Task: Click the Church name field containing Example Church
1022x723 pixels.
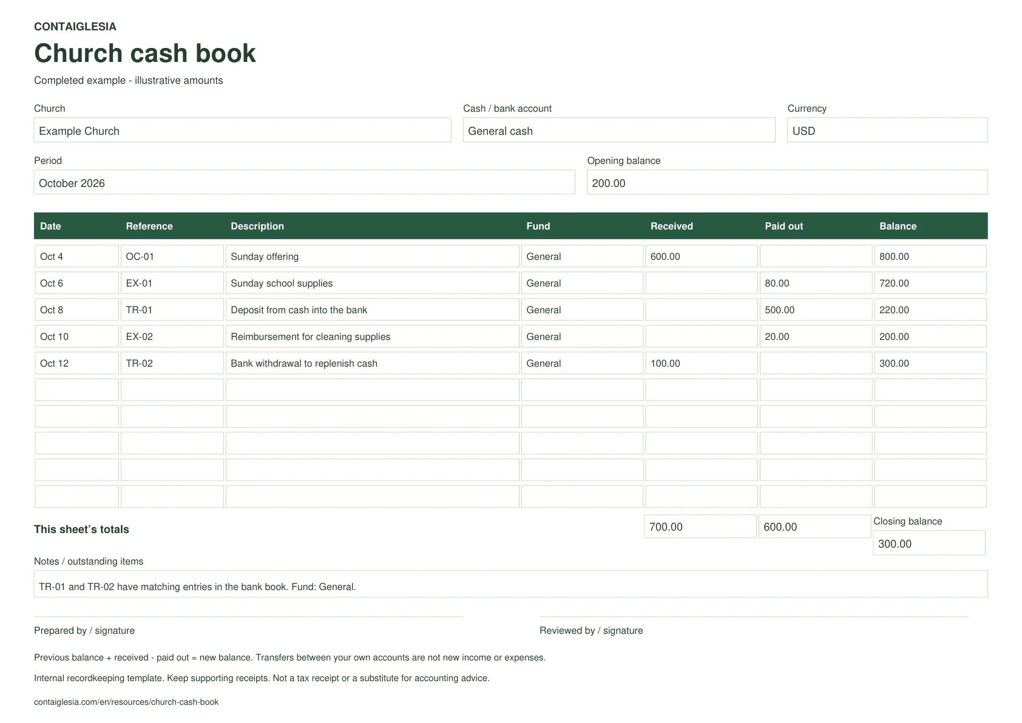Action: click(x=242, y=131)
